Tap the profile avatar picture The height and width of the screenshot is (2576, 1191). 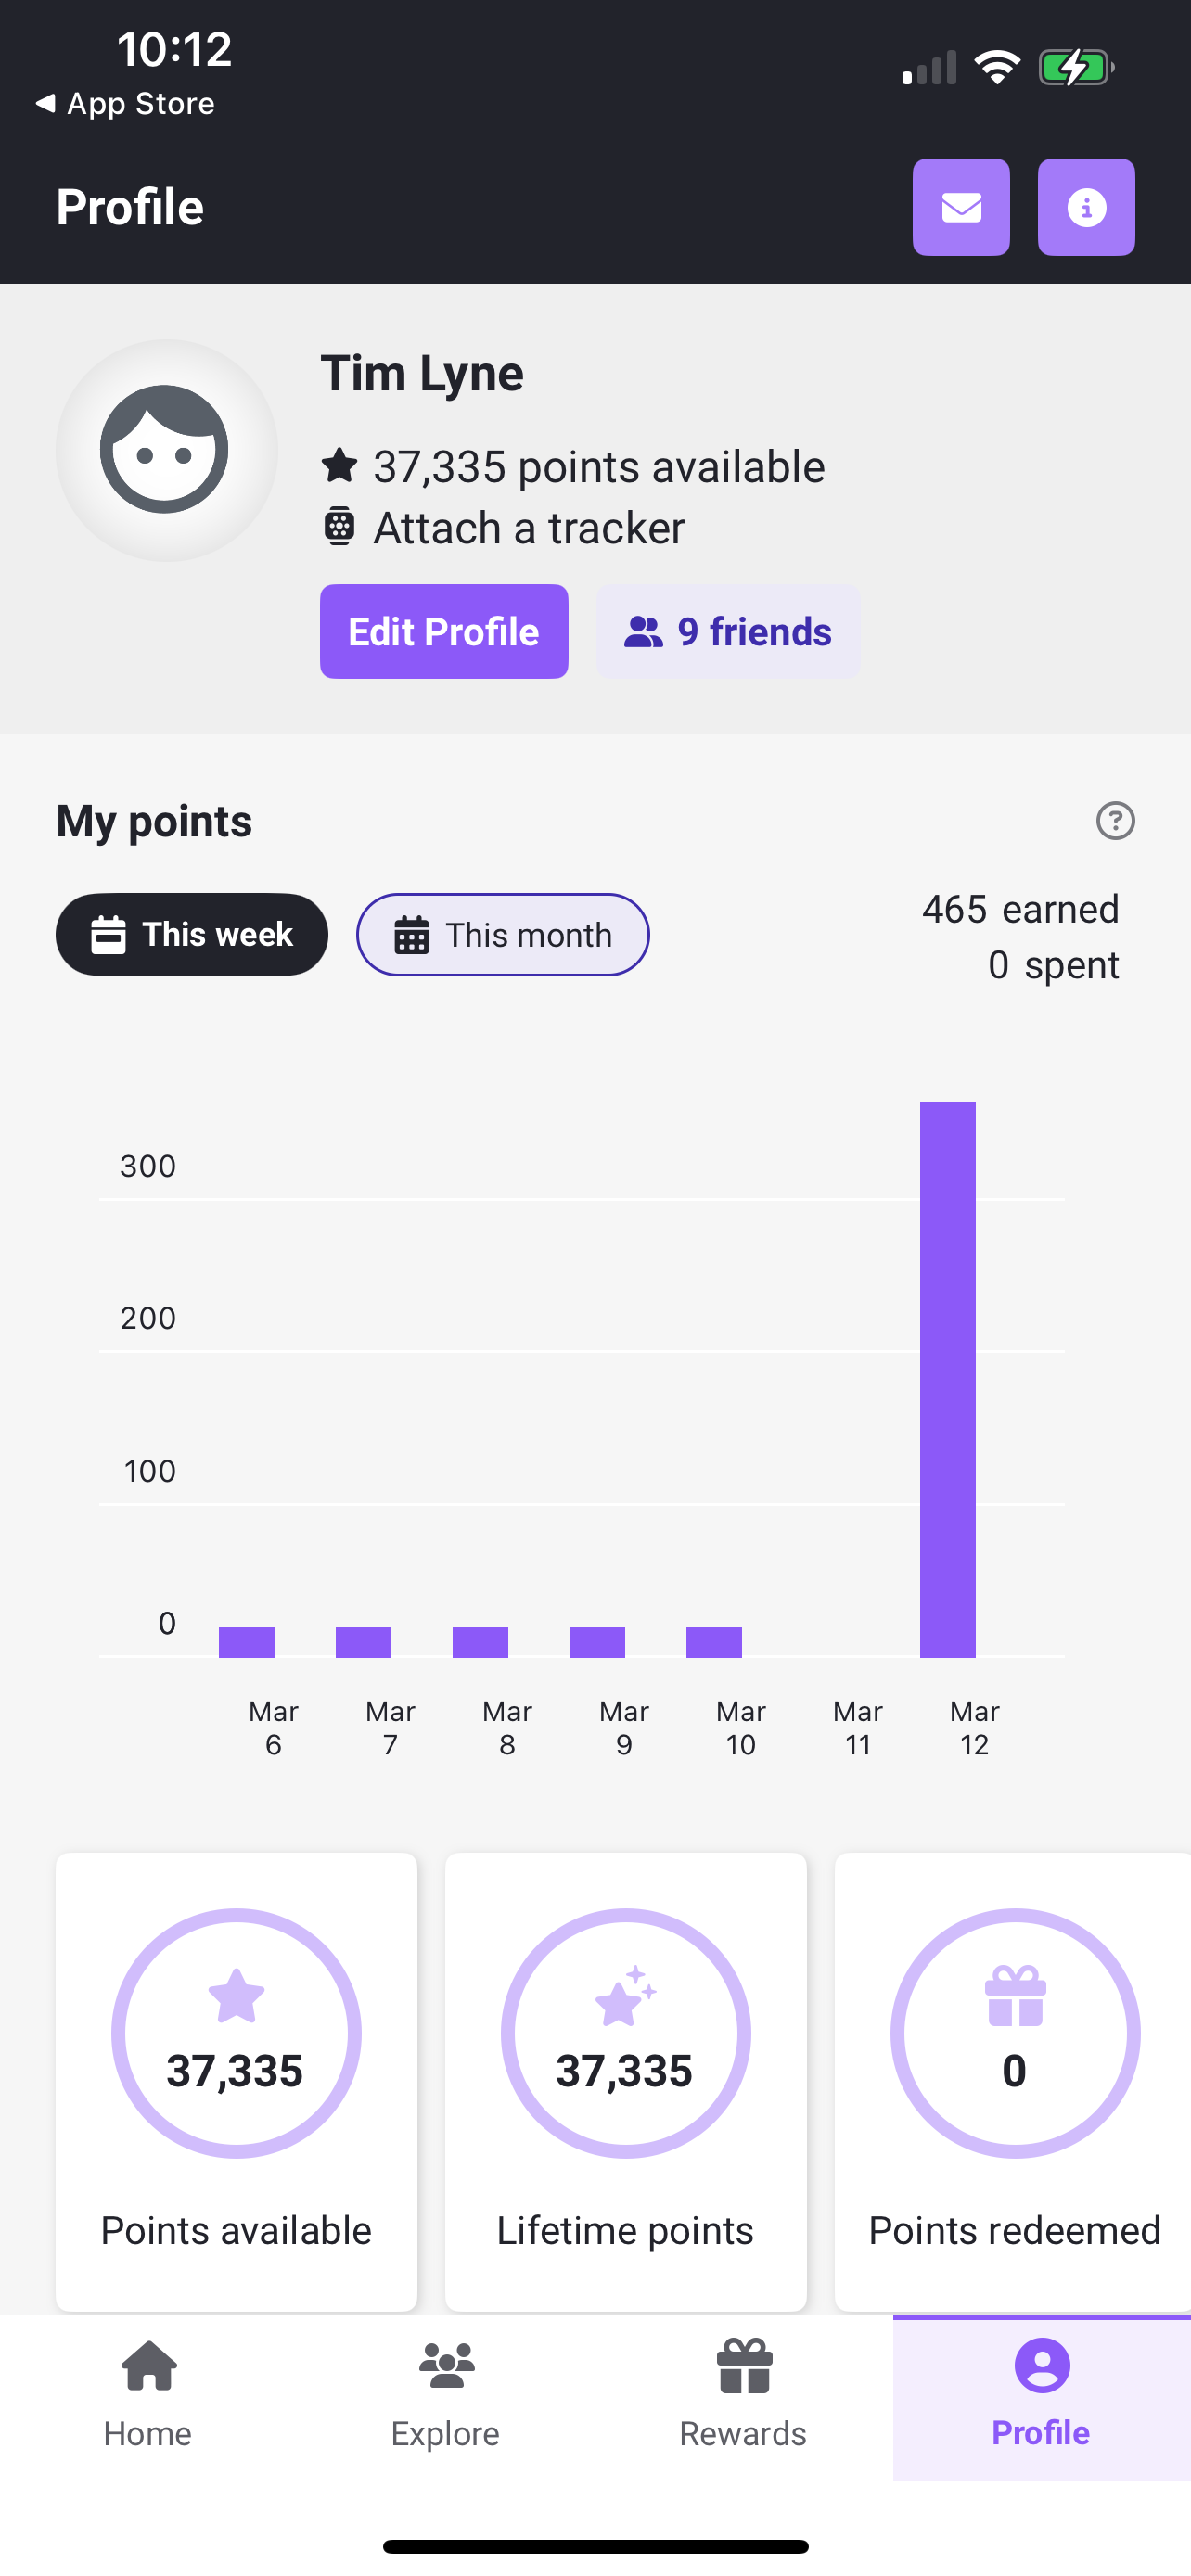point(166,450)
